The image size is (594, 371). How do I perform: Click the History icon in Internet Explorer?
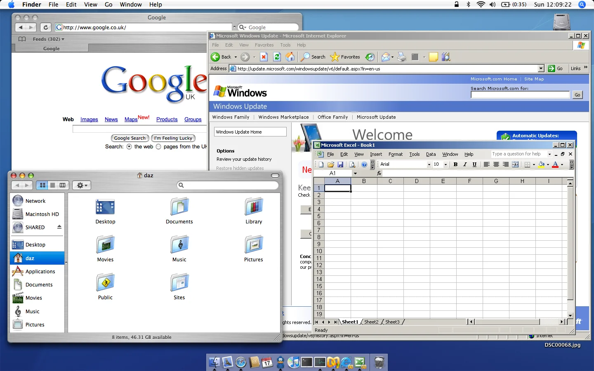370,57
